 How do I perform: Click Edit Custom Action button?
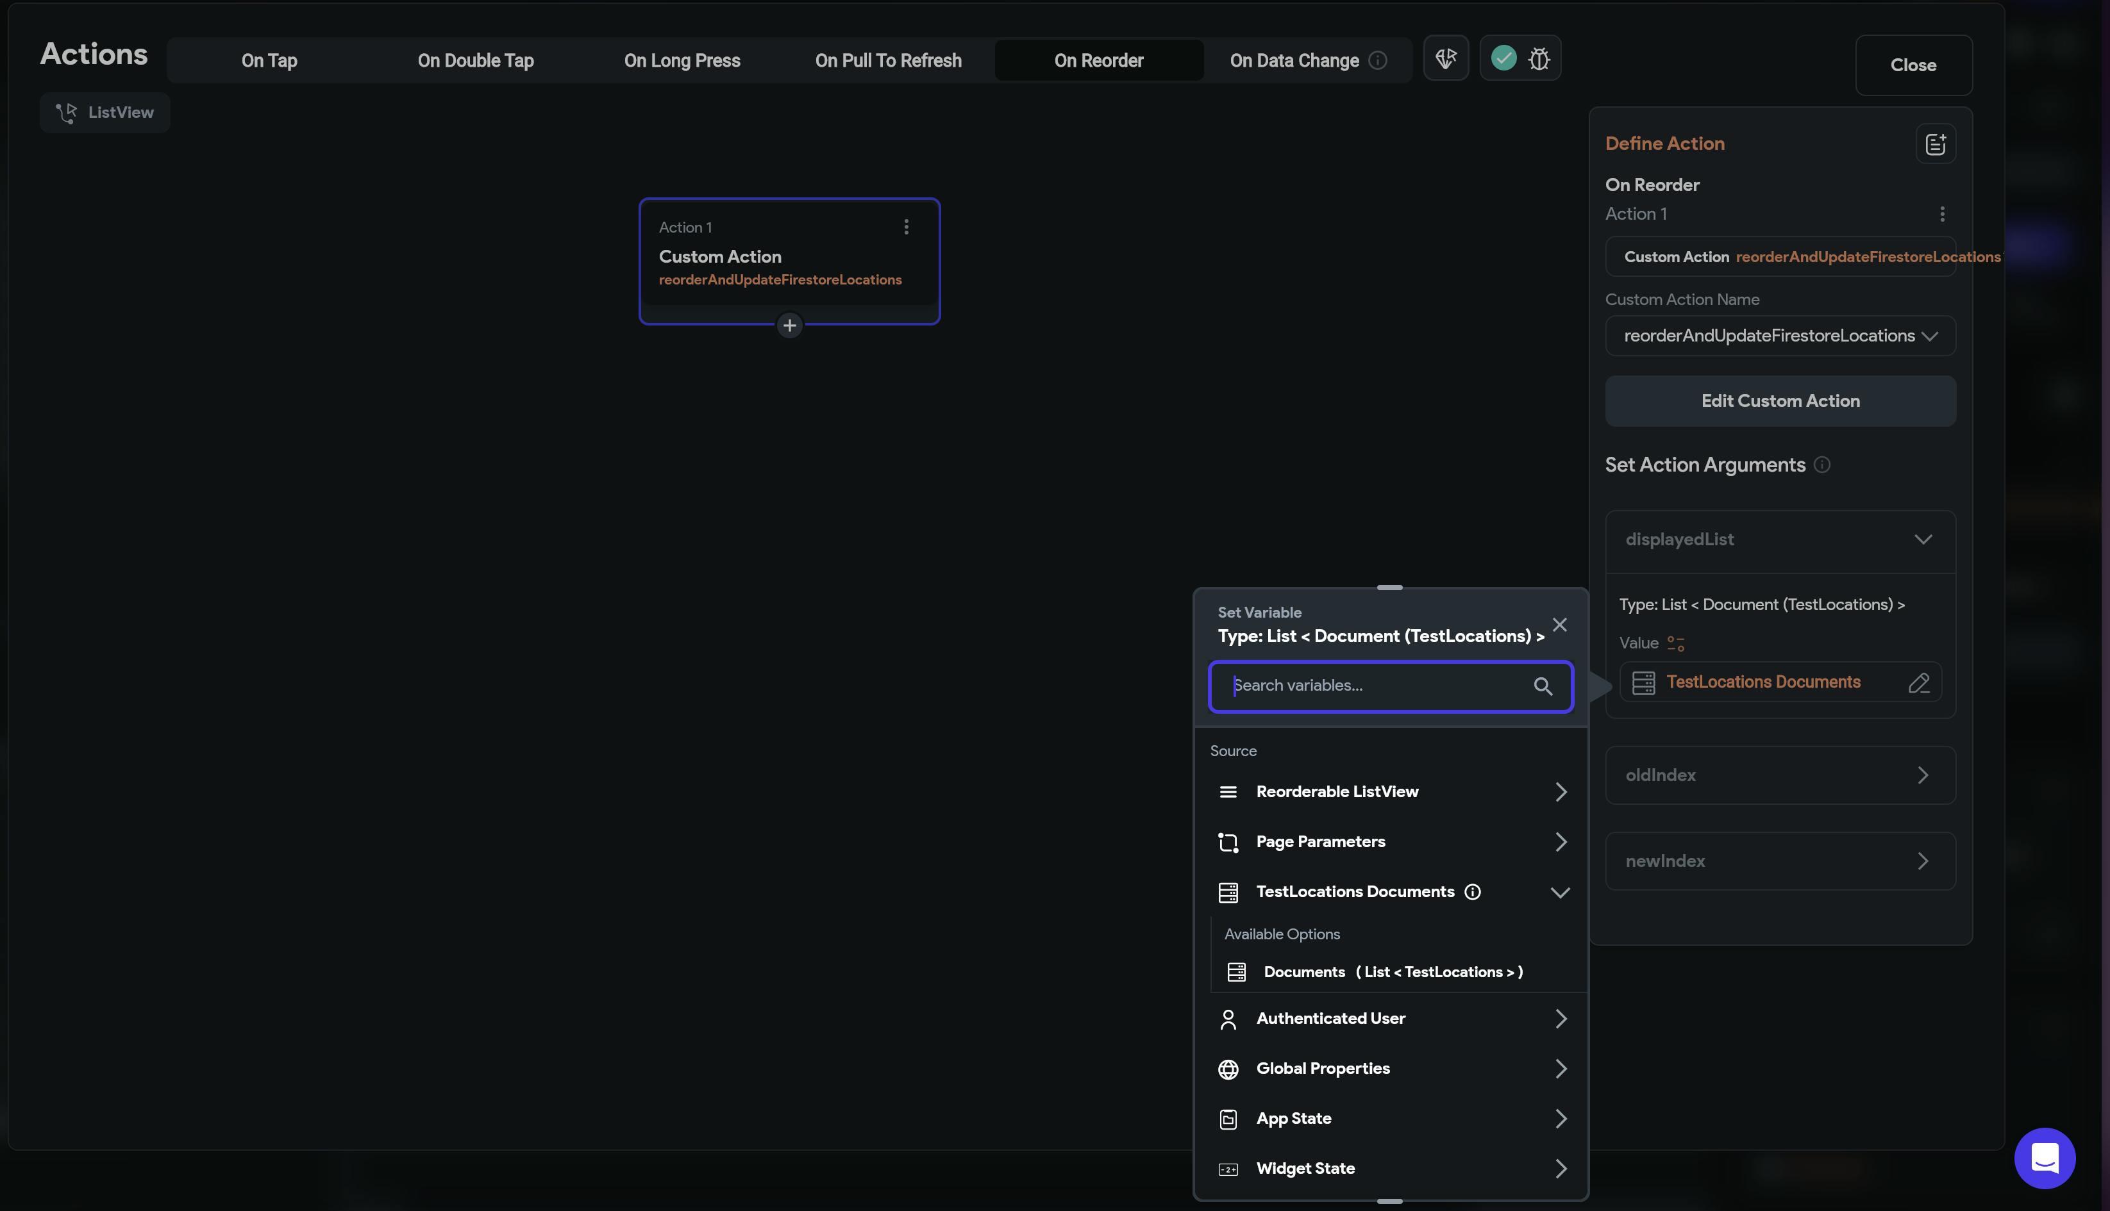click(x=1780, y=401)
